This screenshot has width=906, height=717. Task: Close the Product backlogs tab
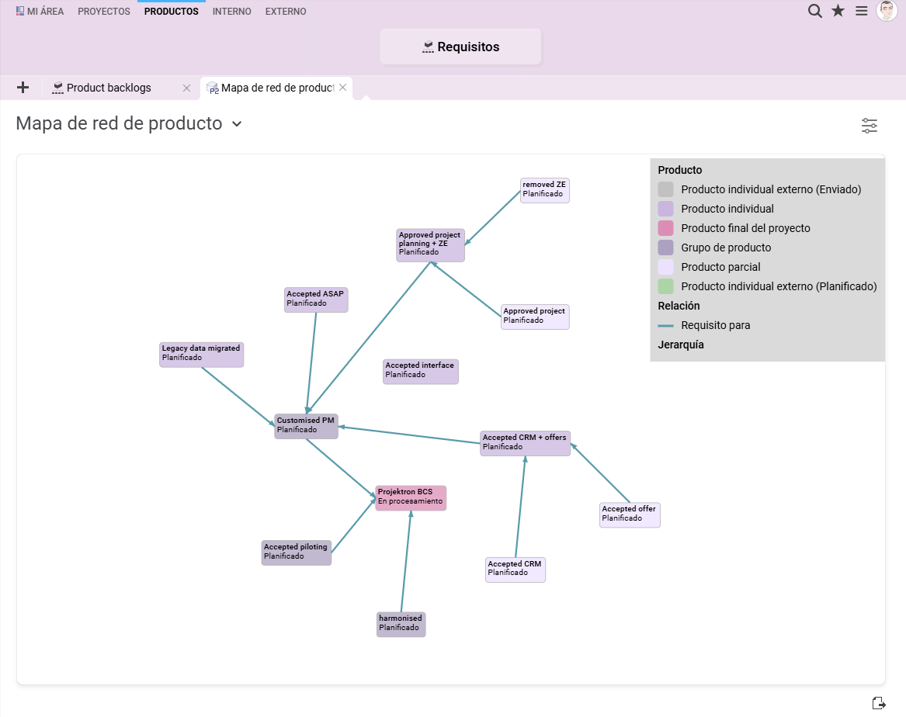[186, 88]
